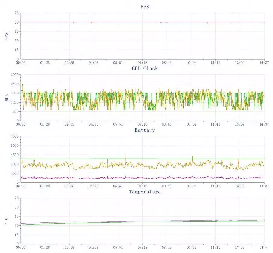The image size is (273, 253).
Task: Click 00:00 on the FPS chart time axis
Action: (21, 63)
